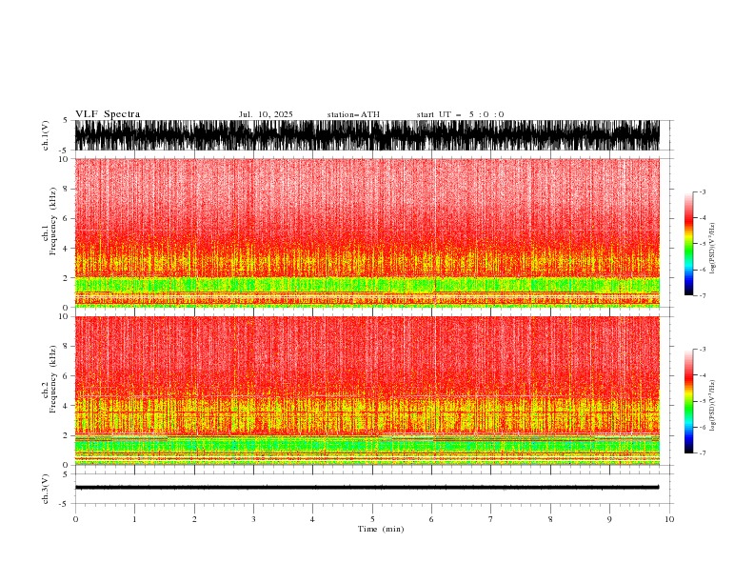
Task: Click the 6 minute tick label on the time axis
Action: pyautogui.click(x=431, y=519)
